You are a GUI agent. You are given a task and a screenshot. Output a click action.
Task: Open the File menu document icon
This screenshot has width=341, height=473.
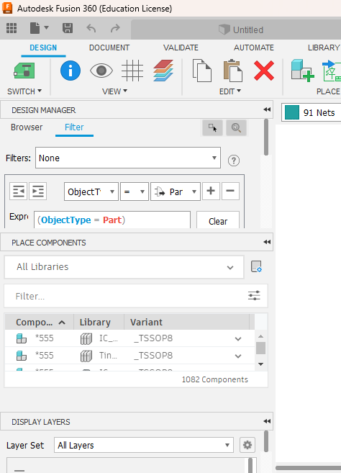[35, 28]
